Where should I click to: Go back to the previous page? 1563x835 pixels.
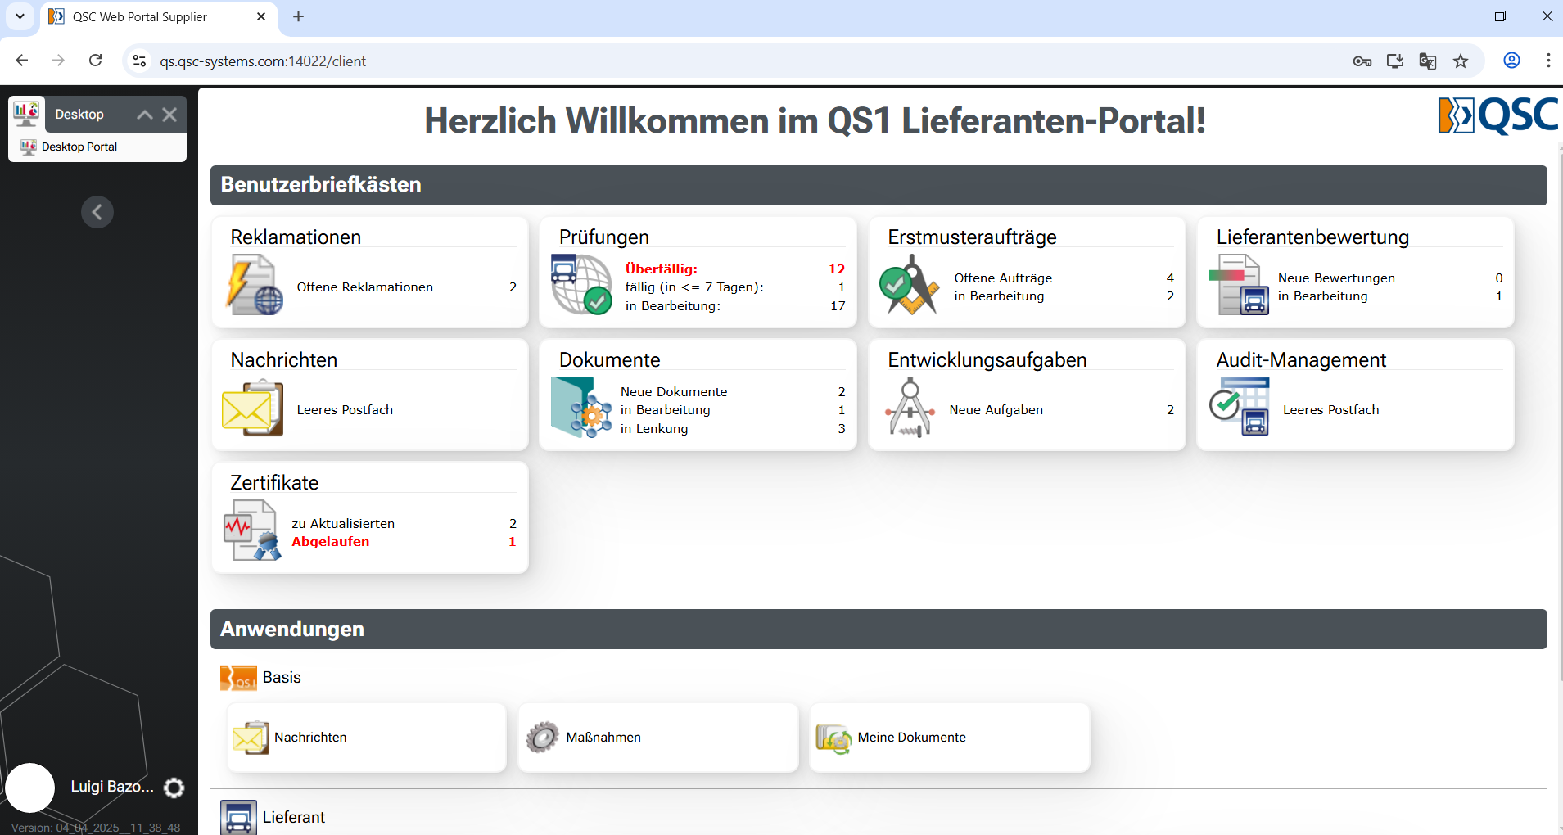click(x=22, y=61)
